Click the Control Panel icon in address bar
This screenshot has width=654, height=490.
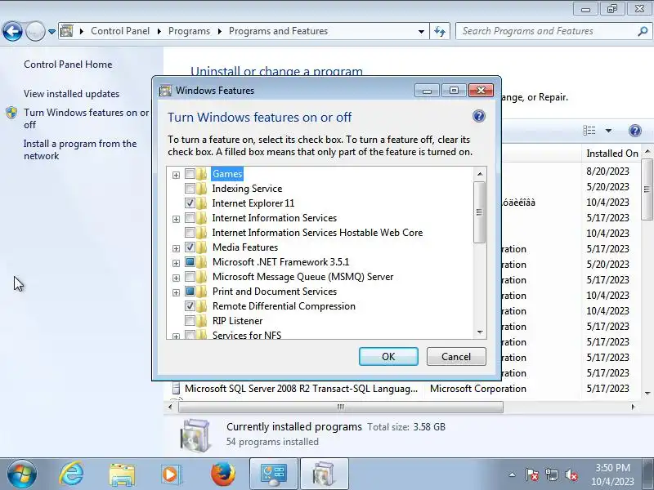(67, 31)
